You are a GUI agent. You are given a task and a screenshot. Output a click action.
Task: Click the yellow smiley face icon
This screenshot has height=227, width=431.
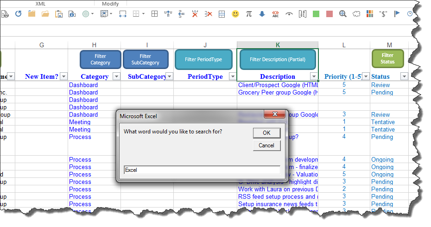235,14
